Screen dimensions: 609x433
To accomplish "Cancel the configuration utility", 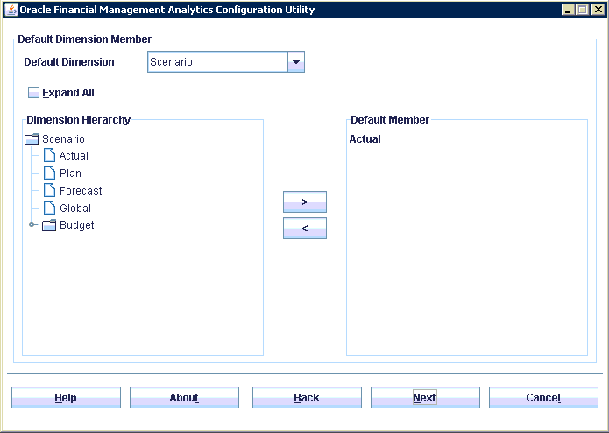I will [544, 398].
